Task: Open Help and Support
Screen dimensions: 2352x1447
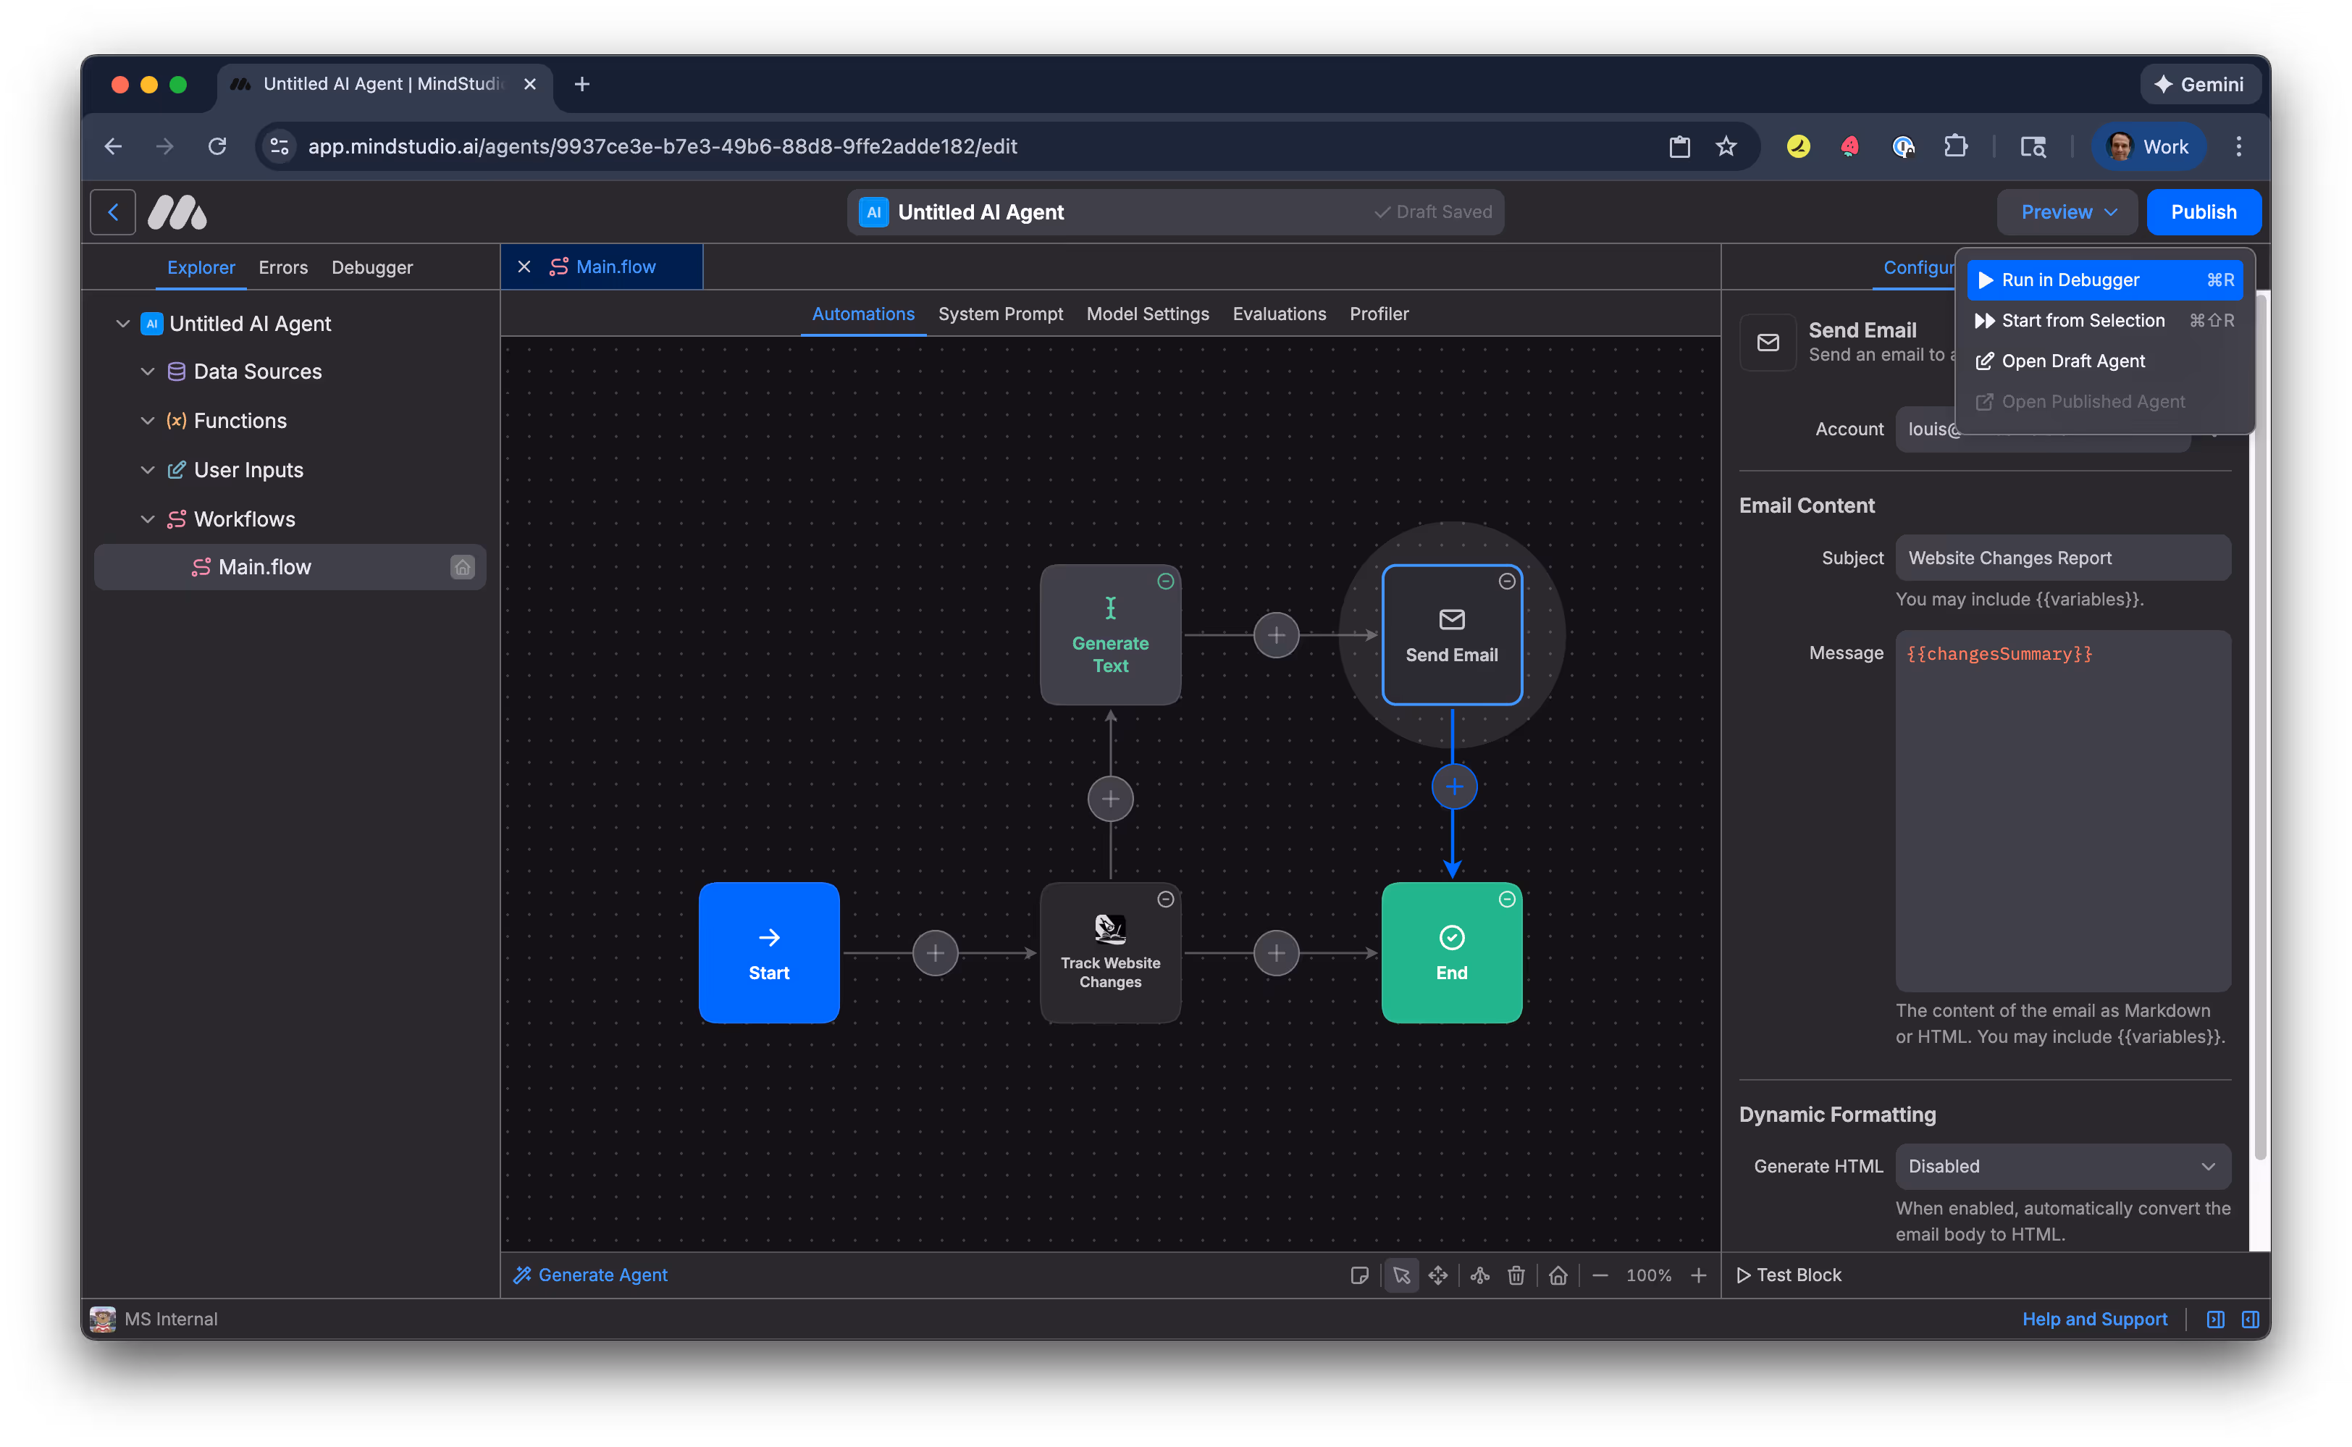Action: pos(2095,1319)
